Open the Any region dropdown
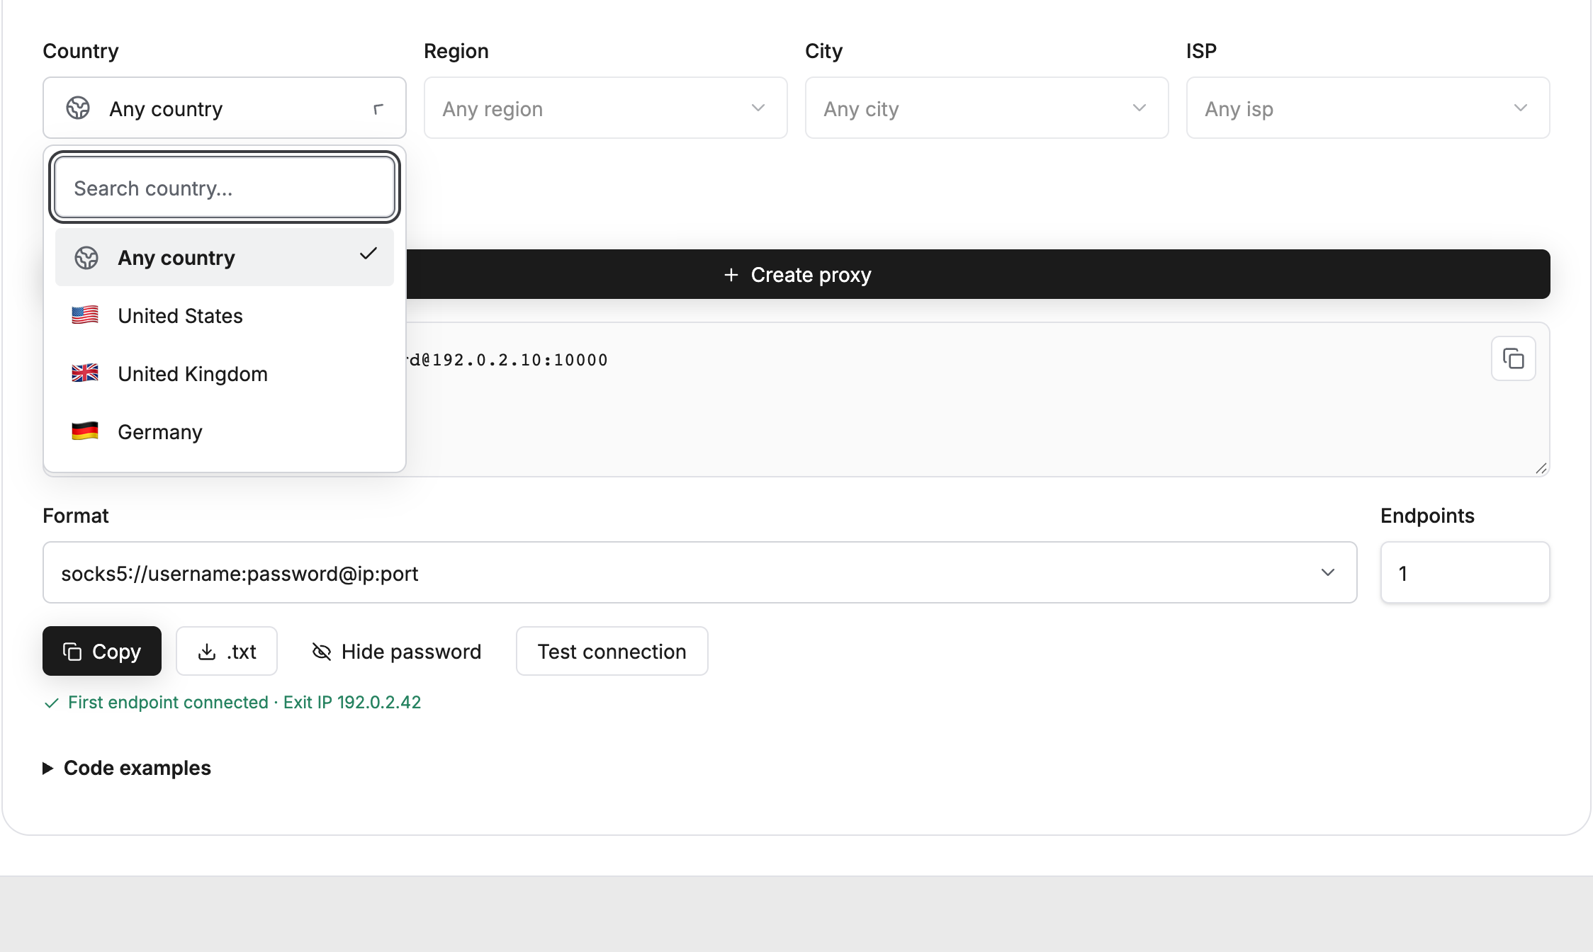 pyautogui.click(x=605, y=108)
